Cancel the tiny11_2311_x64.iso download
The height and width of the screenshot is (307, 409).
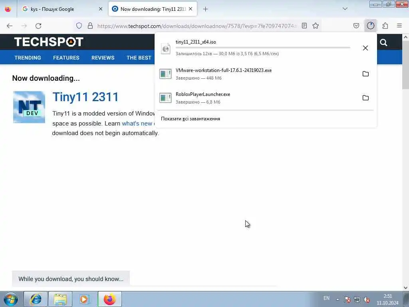[x=365, y=48]
